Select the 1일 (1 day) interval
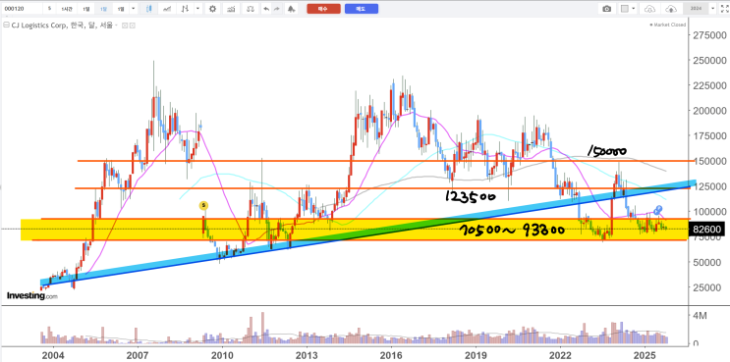Screen dimensions: 730x362 pyautogui.click(x=86, y=9)
